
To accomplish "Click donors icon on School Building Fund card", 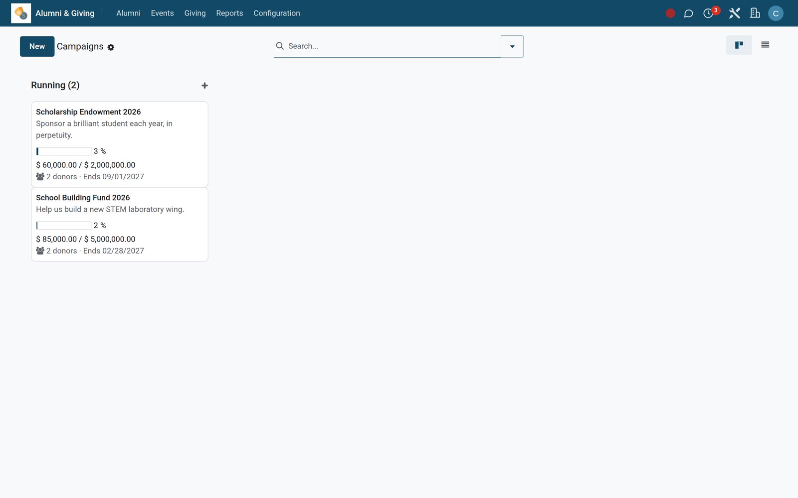I will pyautogui.click(x=40, y=251).
